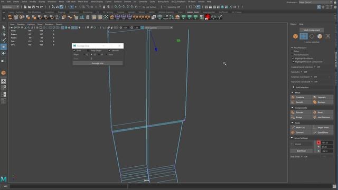Click the Save Scene icon

click(33, 7)
